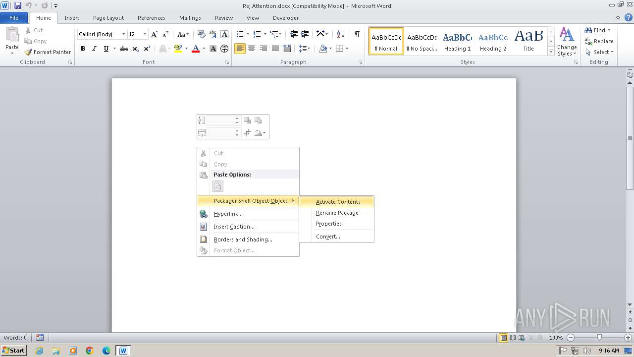Apply Strikethrough formatting

pyautogui.click(x=124, y=49)
